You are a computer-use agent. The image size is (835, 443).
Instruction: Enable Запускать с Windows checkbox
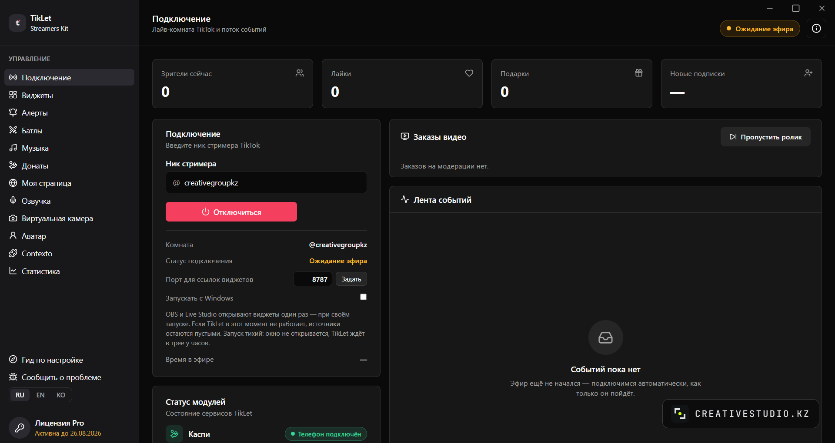click(x=364, y=297)
